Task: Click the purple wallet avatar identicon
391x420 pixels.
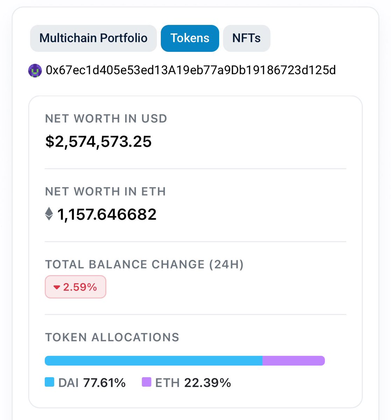Action: [x=35, y=70]
